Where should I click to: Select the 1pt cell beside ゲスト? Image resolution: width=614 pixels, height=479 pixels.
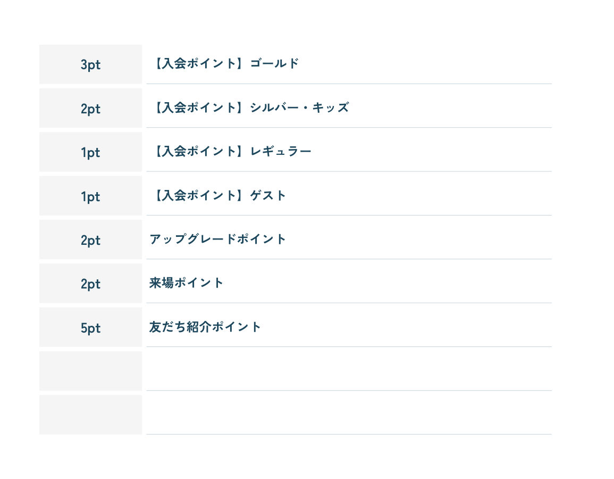tap(90, 196)
